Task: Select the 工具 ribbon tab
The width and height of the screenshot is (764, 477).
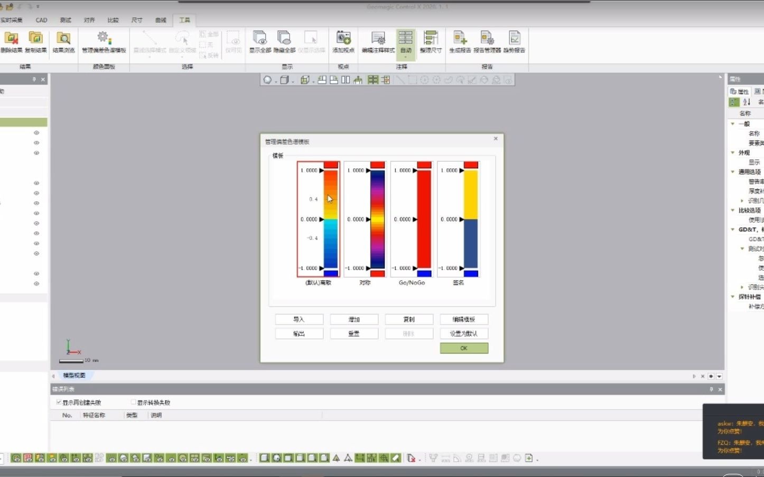Action: point(184,20)
